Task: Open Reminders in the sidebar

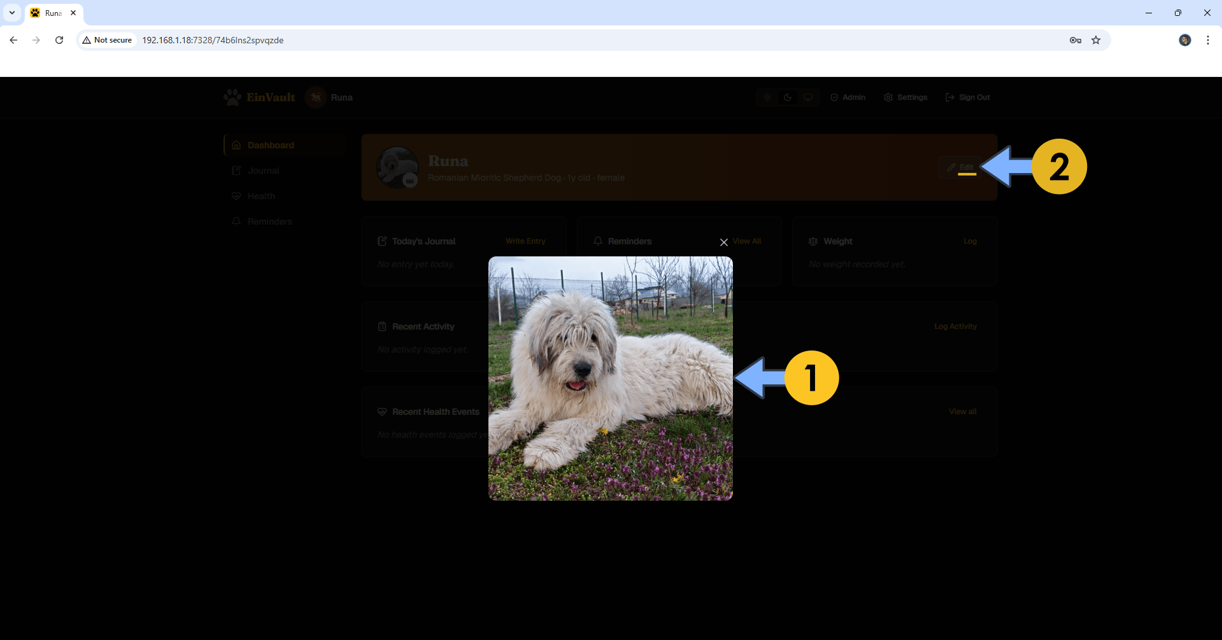Action: [269, 221]
